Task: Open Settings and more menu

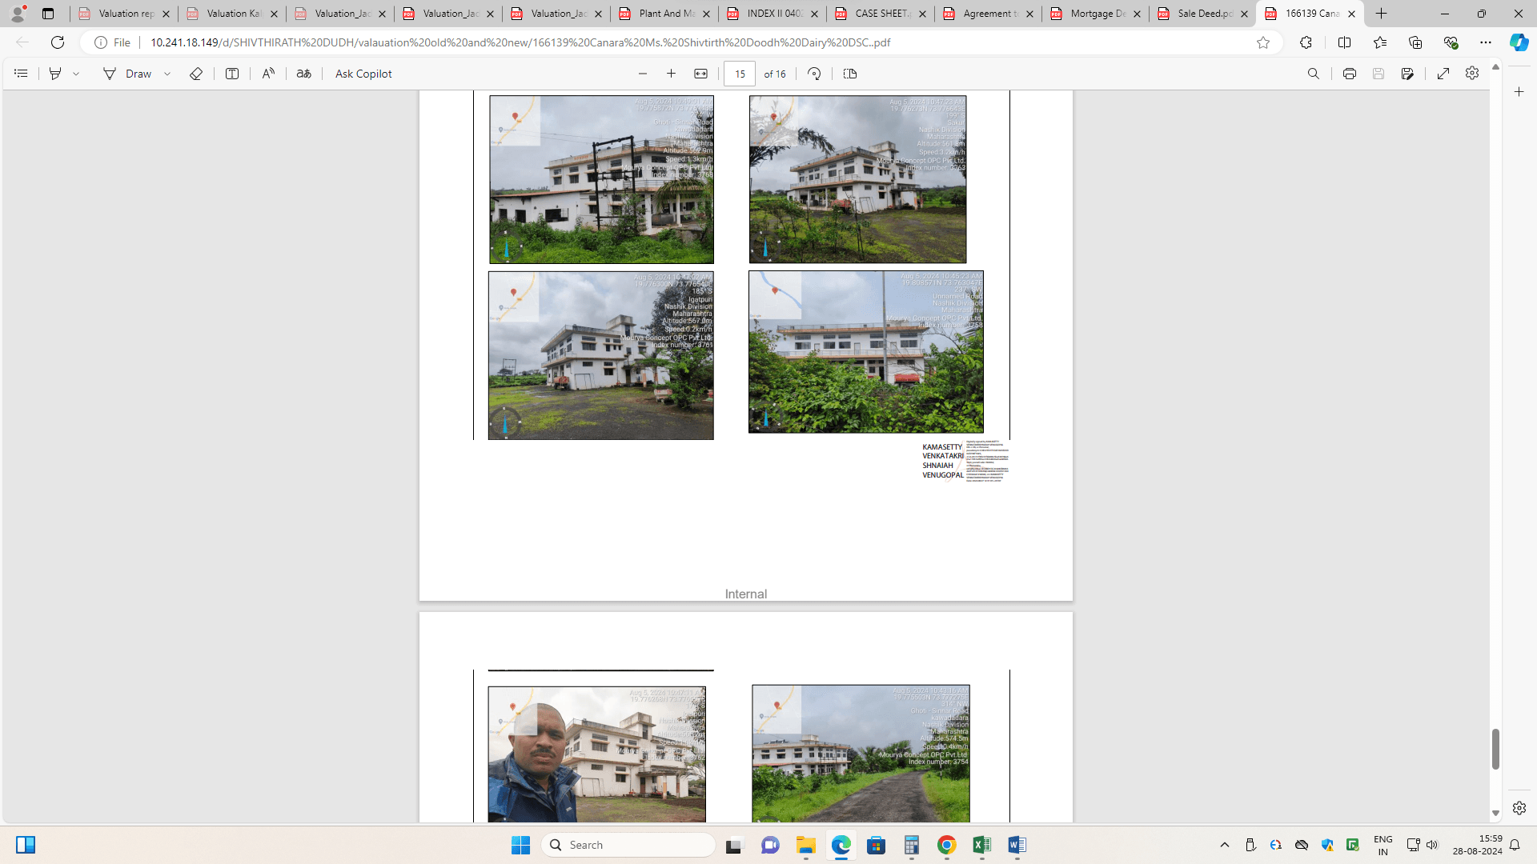Action: [1486, 42]
